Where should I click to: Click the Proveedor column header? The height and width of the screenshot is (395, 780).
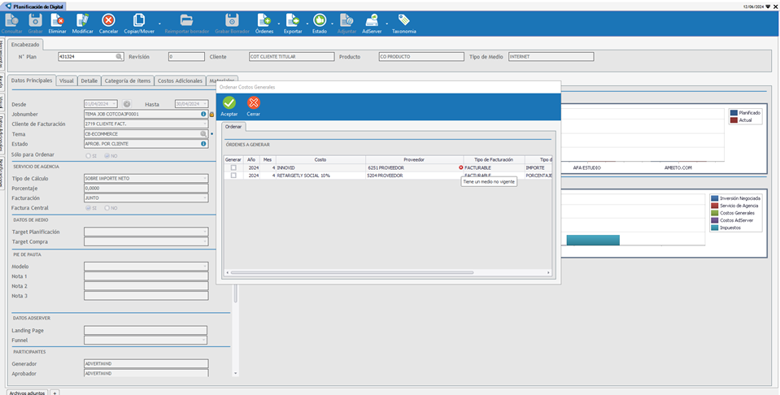414,159
